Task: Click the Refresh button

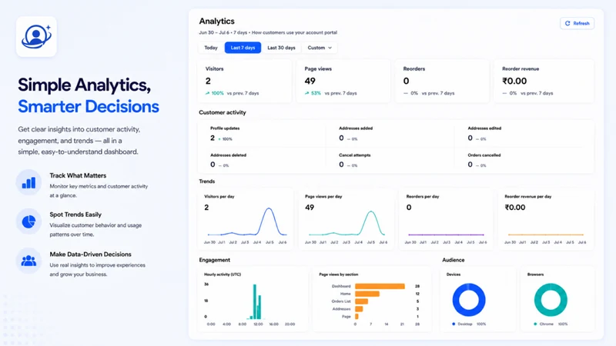Action: pos(577,23)
